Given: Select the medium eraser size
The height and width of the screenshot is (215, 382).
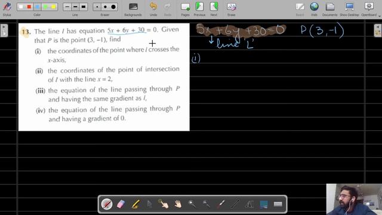Looking at the screenshot, I should (105, 7).
